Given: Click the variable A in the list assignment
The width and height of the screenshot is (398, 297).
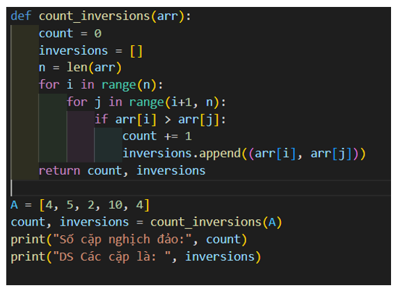Looking at the screenshot, I should (x=14, y=205).
